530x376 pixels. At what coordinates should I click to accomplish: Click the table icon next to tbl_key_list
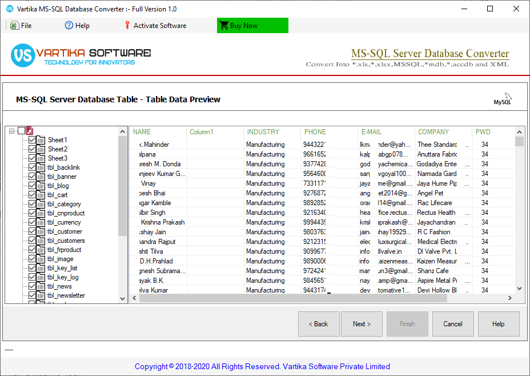[41, 268]
